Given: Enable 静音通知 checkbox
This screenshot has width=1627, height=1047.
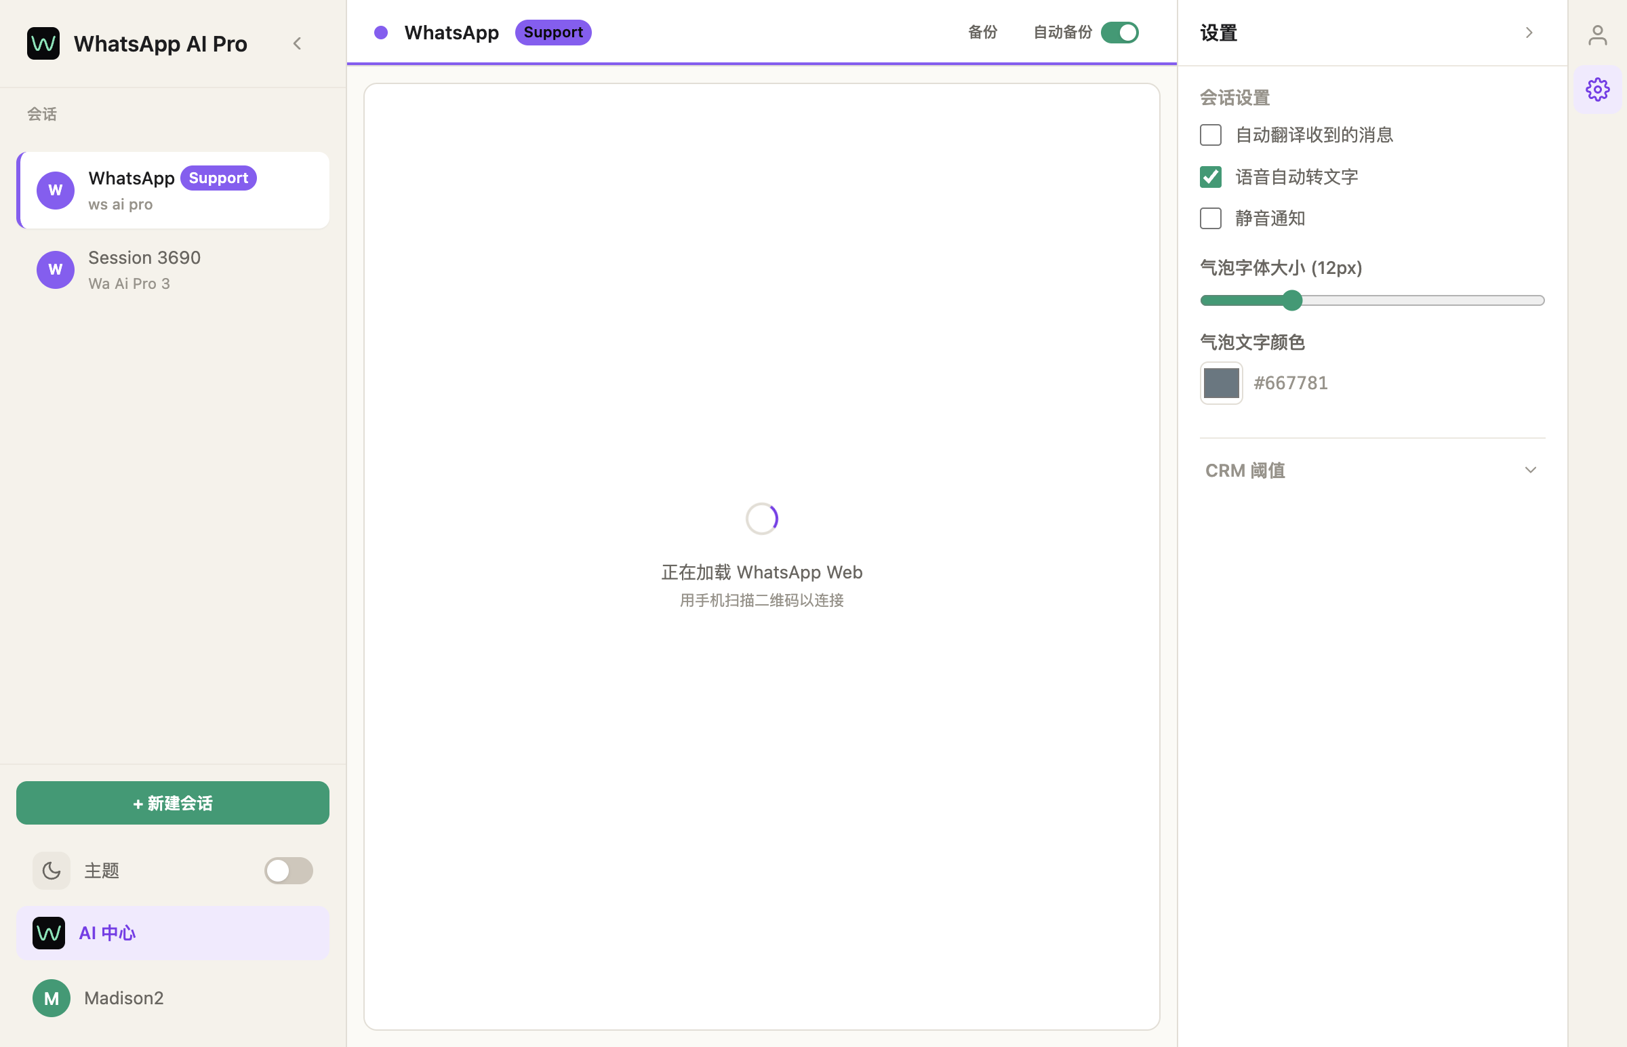Looking at the screenshot, I should pos(1211,218).
